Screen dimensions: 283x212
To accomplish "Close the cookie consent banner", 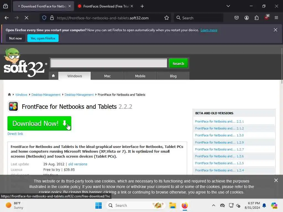I will (x=276, y=180).
